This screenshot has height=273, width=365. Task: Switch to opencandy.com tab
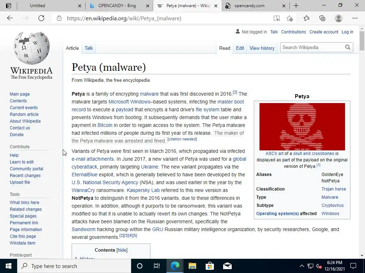pos(249,6)
